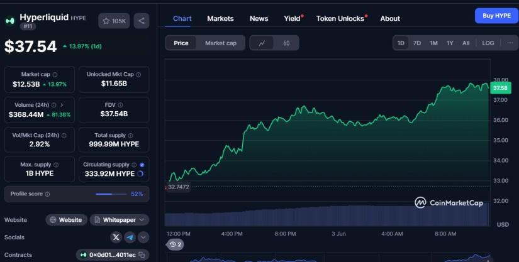519x262 pixels.
Task: Click the history events marker with 2
Action: click(x=176, y=244)
